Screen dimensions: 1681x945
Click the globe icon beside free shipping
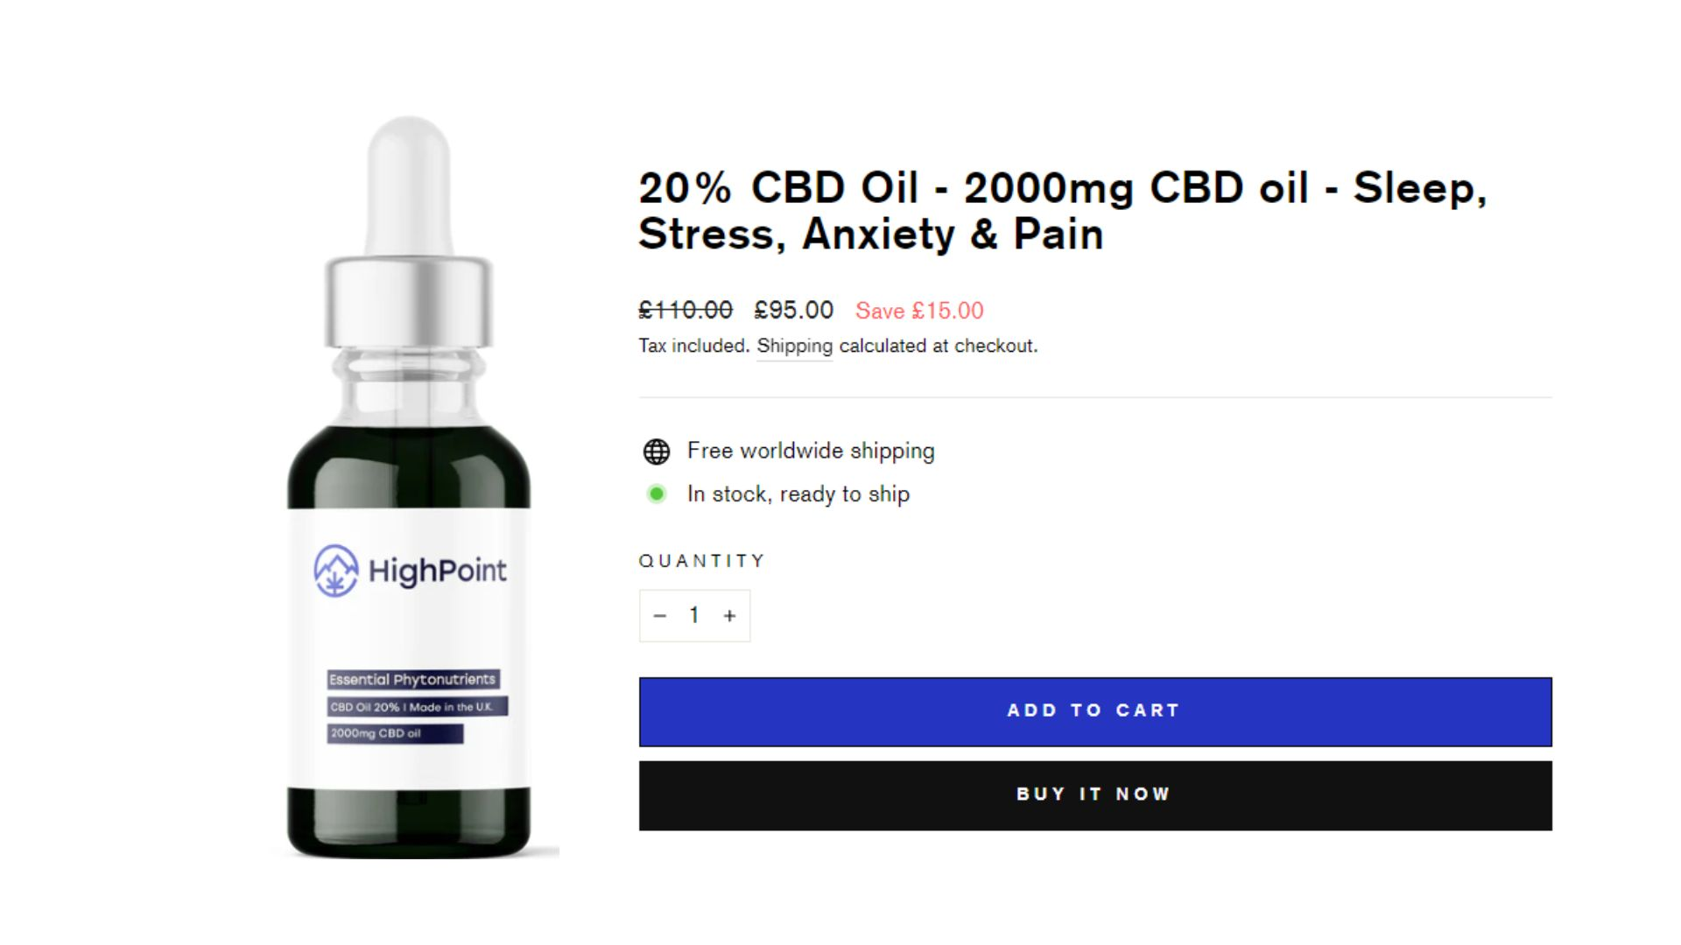click(657, 451)
